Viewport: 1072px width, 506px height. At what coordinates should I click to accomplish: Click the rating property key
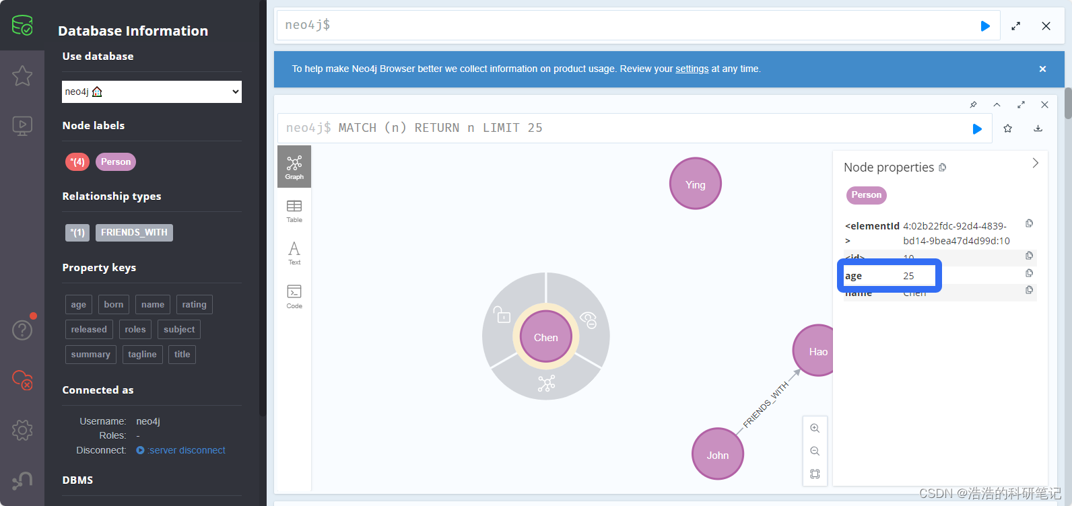pyautogui.click(x=195, y=305)
